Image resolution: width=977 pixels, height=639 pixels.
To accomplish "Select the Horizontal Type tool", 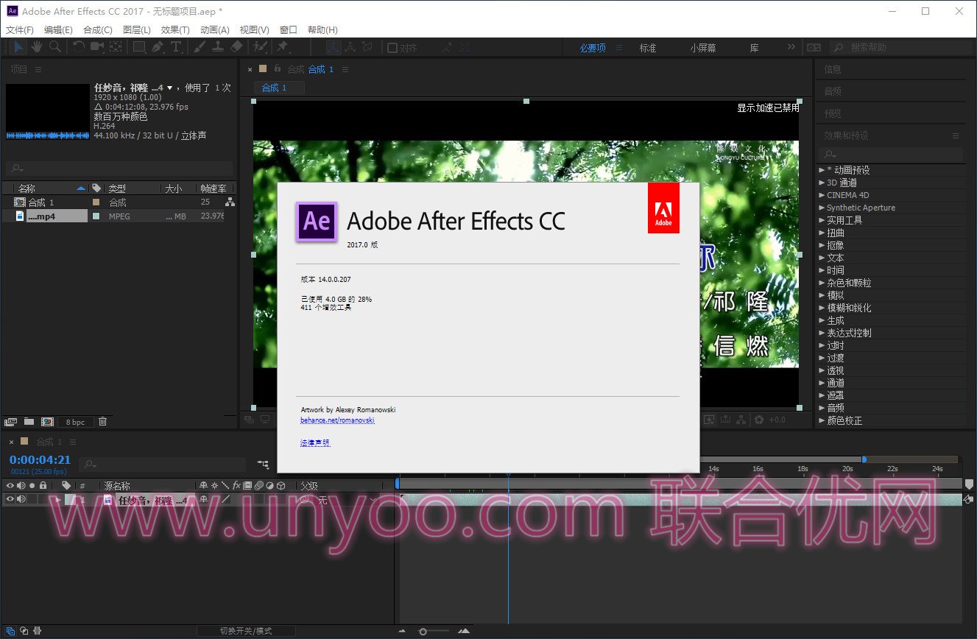I will click(x=176, y=47).
